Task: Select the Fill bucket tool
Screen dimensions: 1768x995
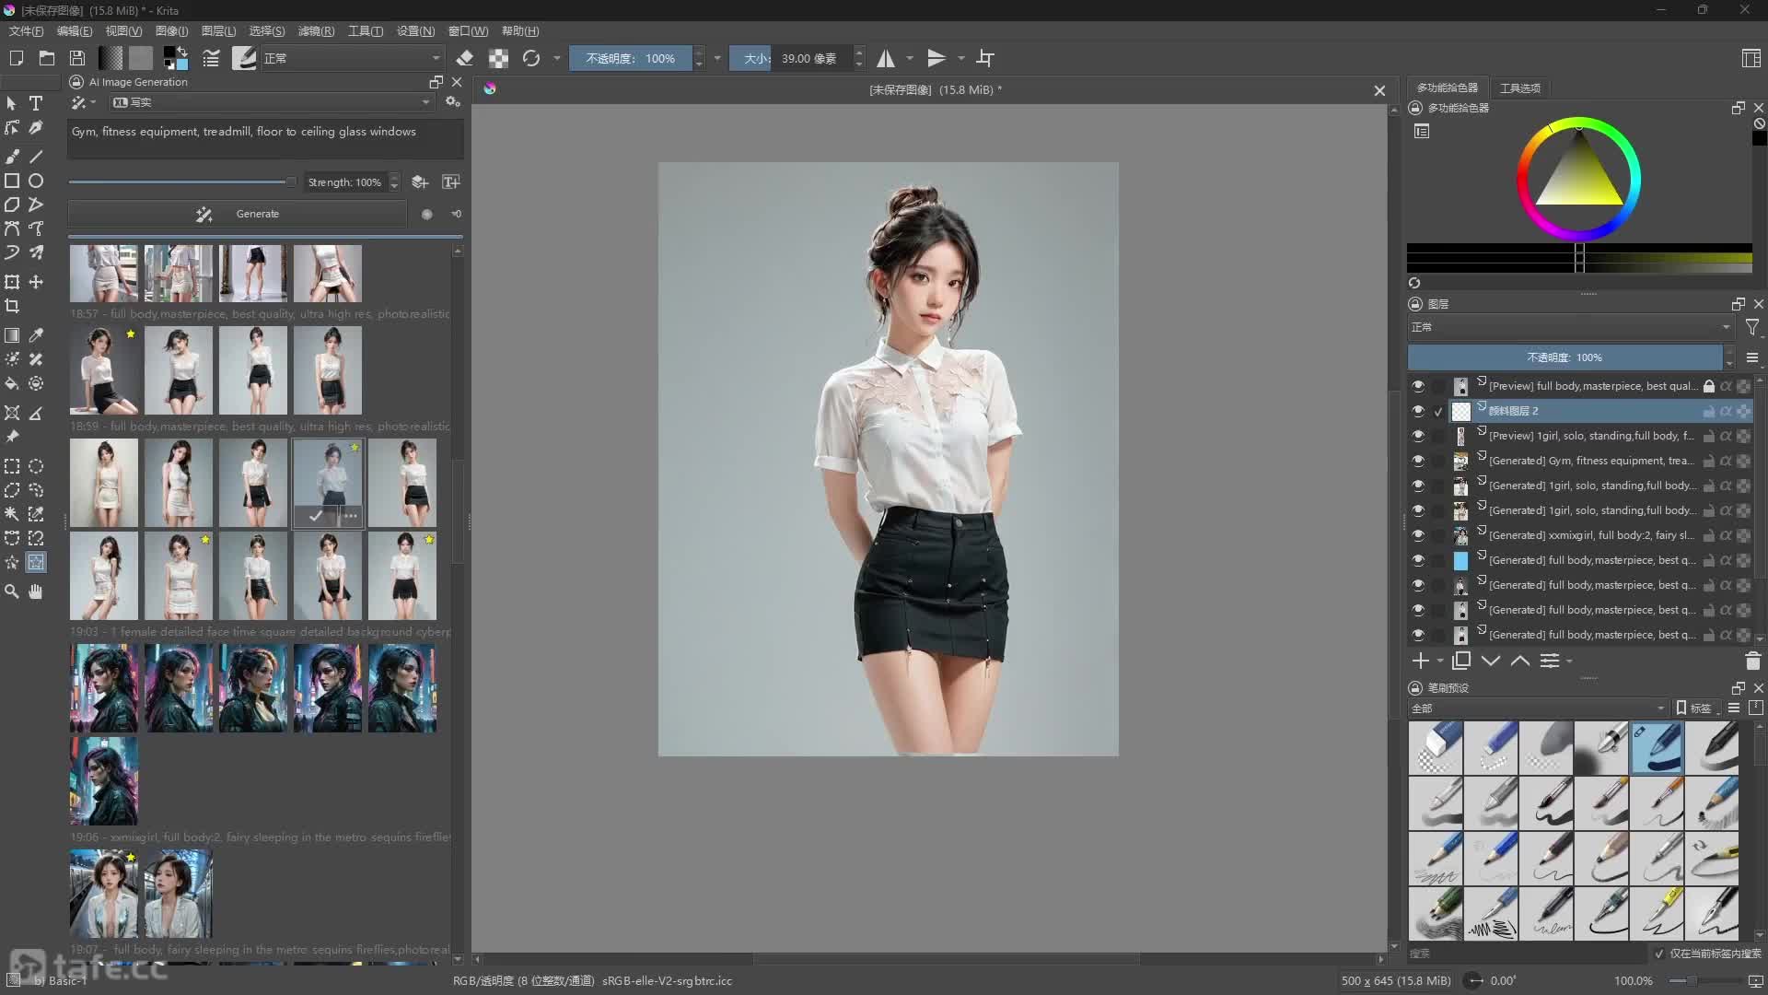Action: tap(12, 383)
